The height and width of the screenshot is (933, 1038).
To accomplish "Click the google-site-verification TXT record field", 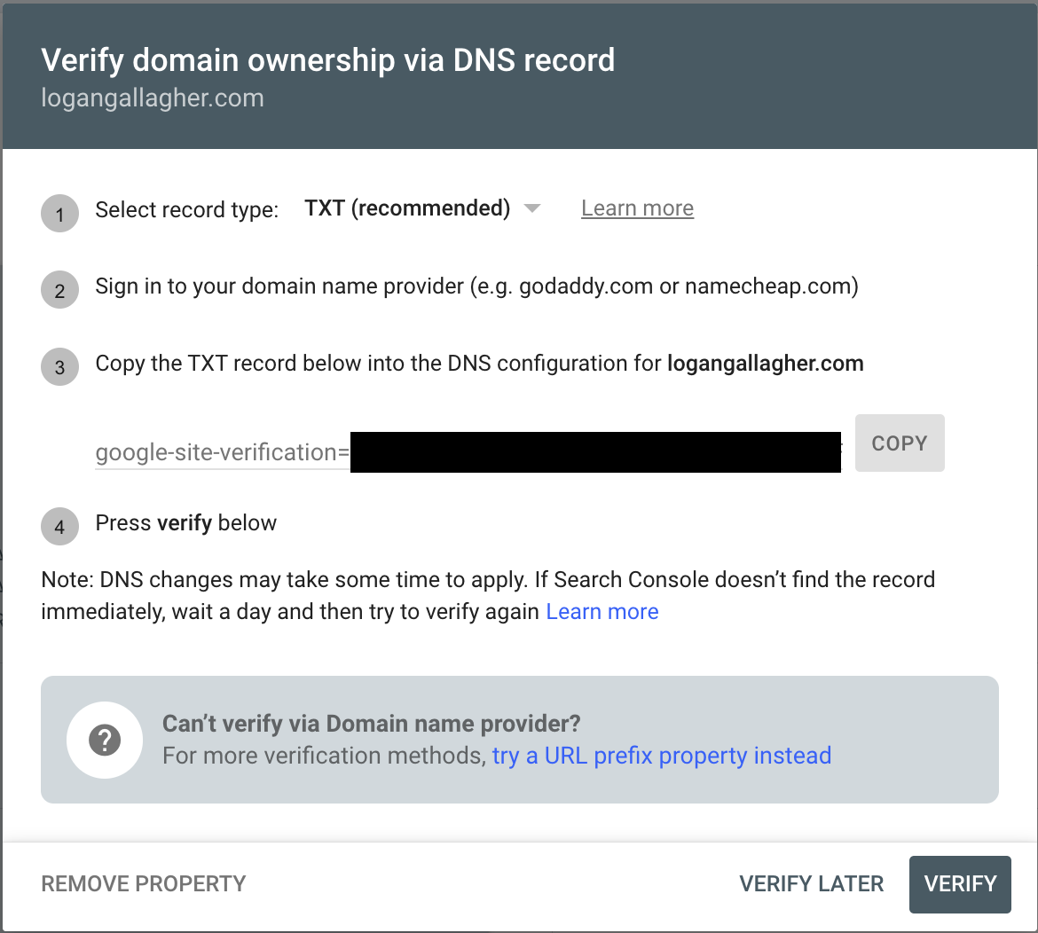I will click(x=222, y=452).
